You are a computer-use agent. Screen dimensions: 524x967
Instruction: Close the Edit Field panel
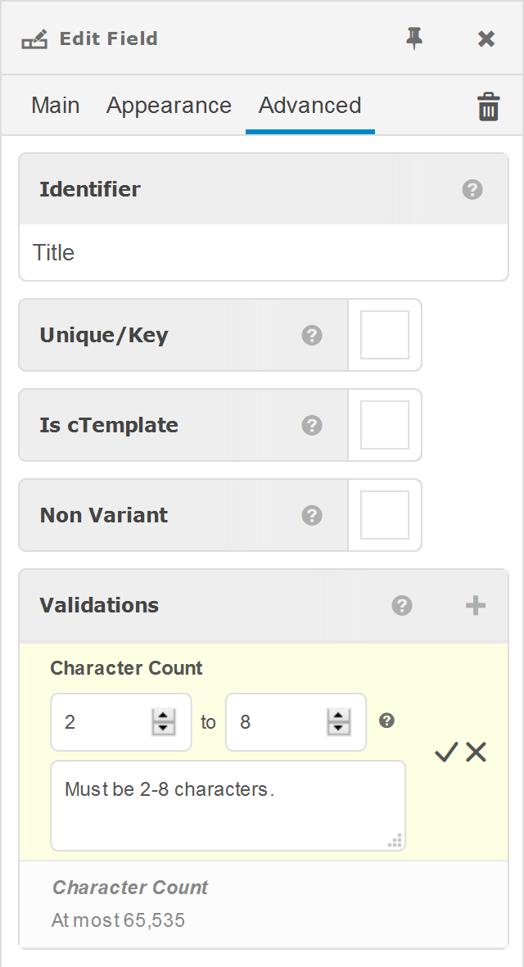point(486,38)
